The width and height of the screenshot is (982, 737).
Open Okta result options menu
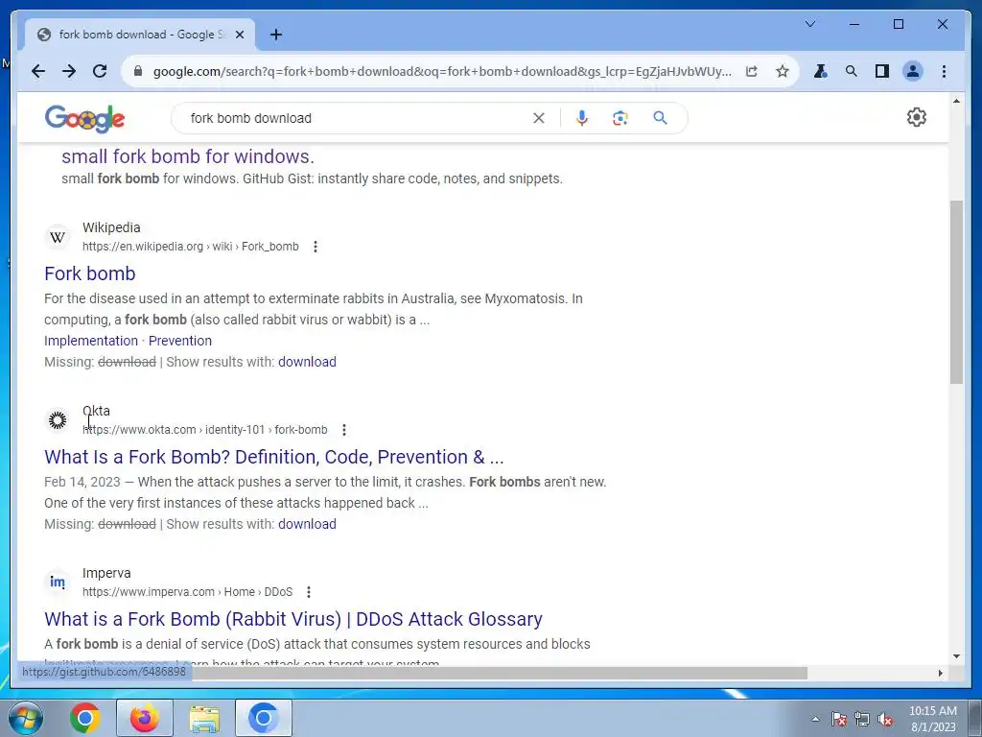pos(344,430)
